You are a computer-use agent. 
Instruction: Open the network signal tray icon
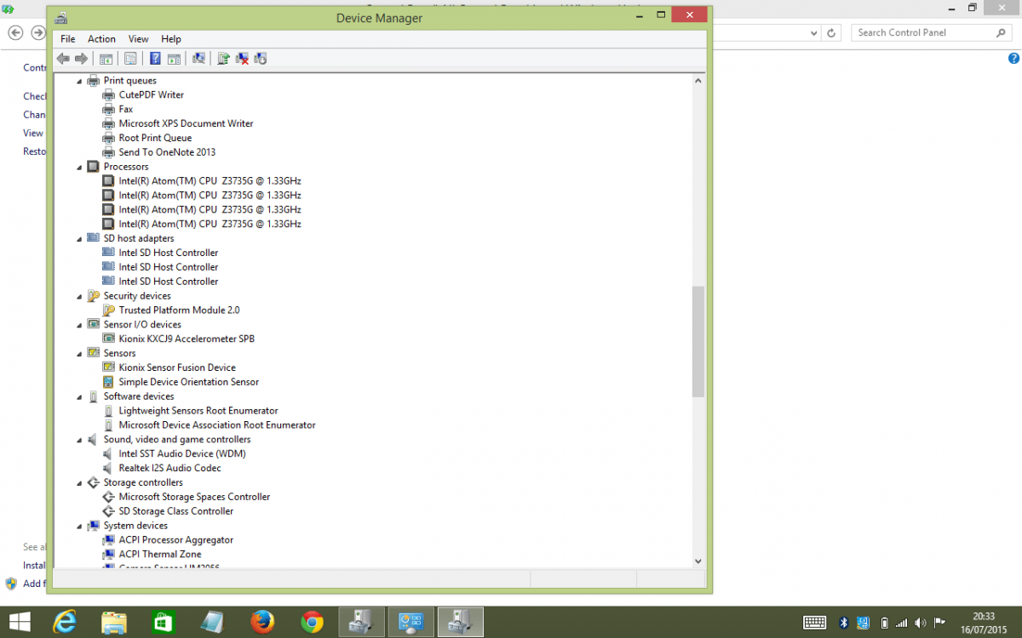(904, 622)
